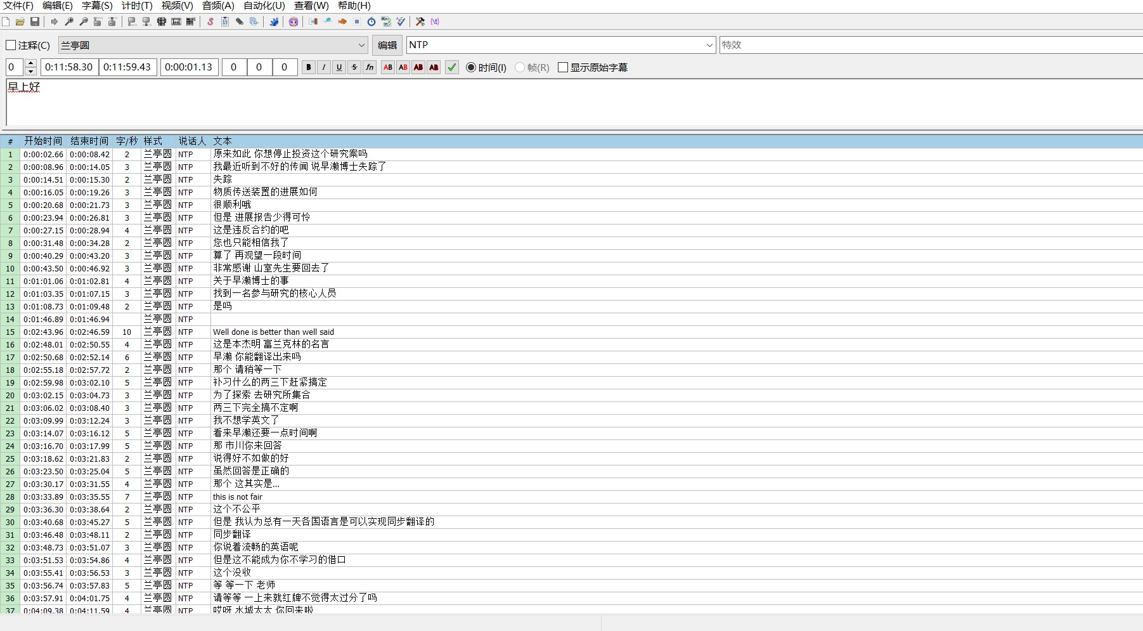The image size is (1143, 631).
Task: Open the 编辑(E) menu
Action: click(x=58, y=6)
